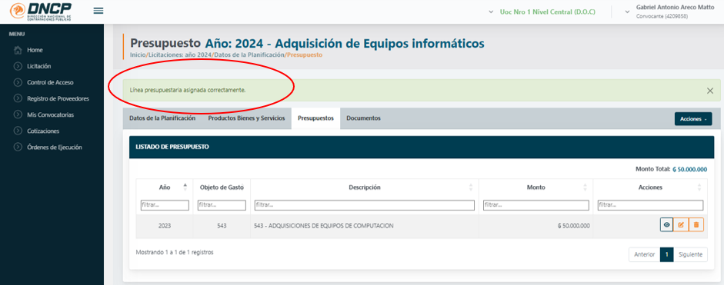This screenshot has width=724, height=285.
Task: Click the 2023 year cell
Action: coord(165,226)
